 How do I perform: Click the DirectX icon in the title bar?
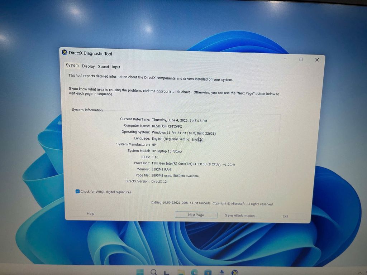tap(65, 52)
